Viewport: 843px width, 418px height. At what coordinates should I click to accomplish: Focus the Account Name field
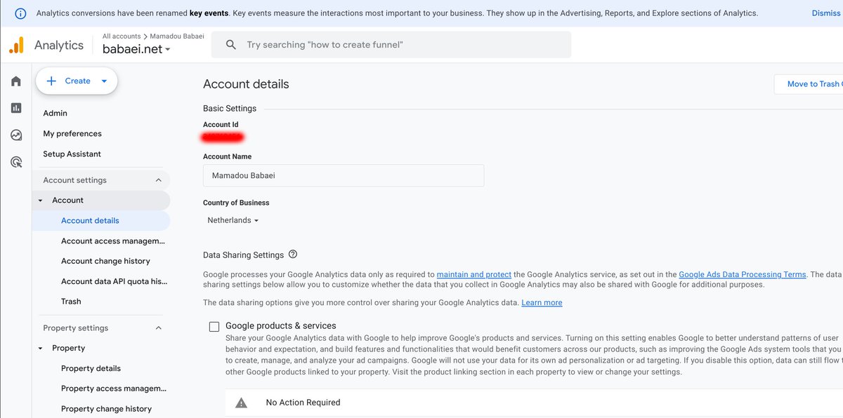(x=344, y=175)
